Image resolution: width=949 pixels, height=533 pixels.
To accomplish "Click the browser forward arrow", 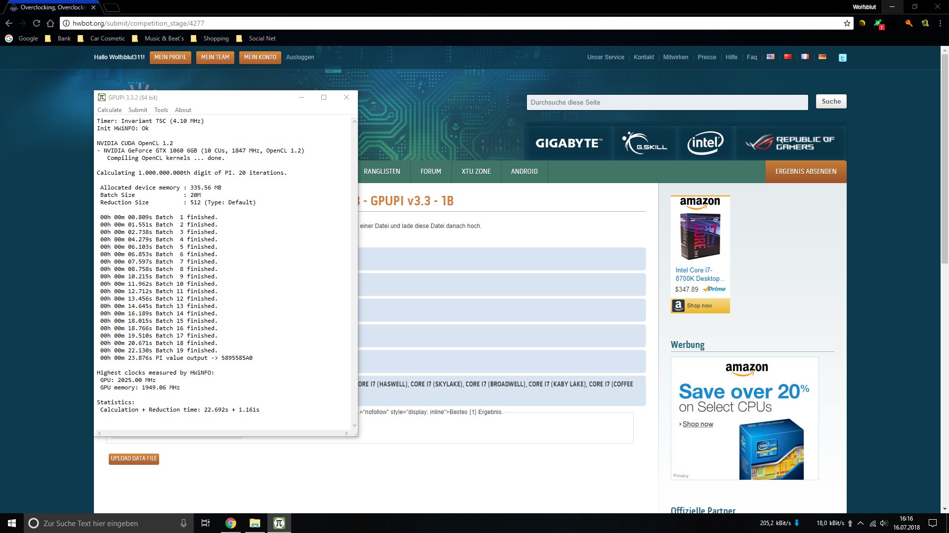I will point(23,23).
